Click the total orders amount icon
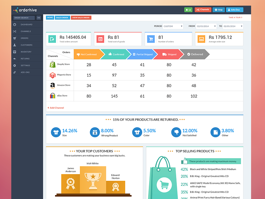The image size is (265, 199). [52, 39]
